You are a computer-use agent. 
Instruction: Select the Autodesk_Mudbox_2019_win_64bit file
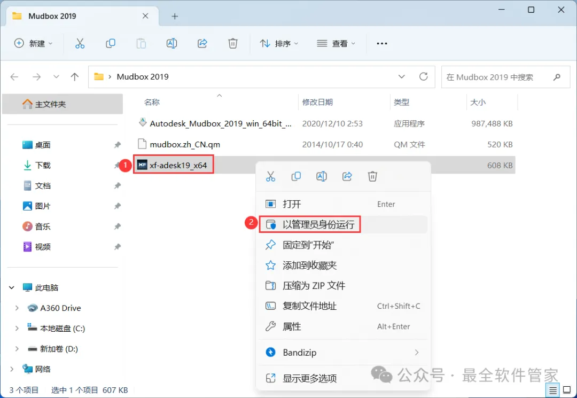[x=325, y=123]
